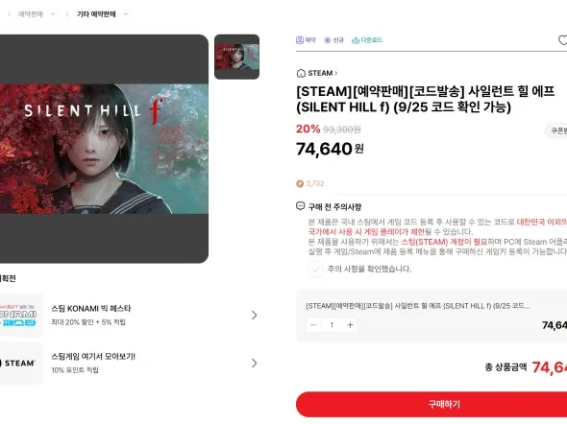Click the speech bubble notice icon
567x424 pixels.
click(x=300, y=206)
